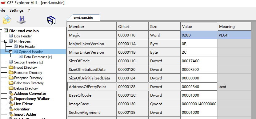Click the Open file toolbar icon
This screenshot has height=119, width=256.
coord(7,20)
